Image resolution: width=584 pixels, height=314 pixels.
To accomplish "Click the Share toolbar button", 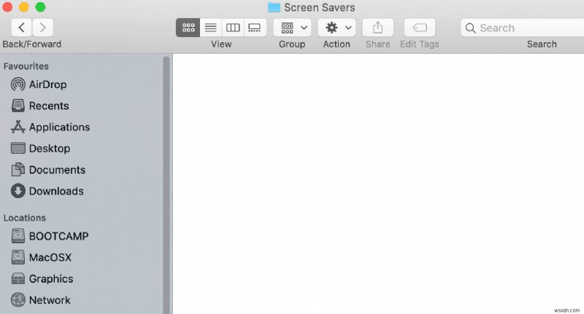I will 377,28.
